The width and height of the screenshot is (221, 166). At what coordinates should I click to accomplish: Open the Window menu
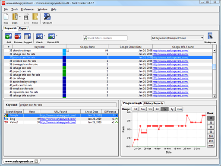tap(42, 10)
